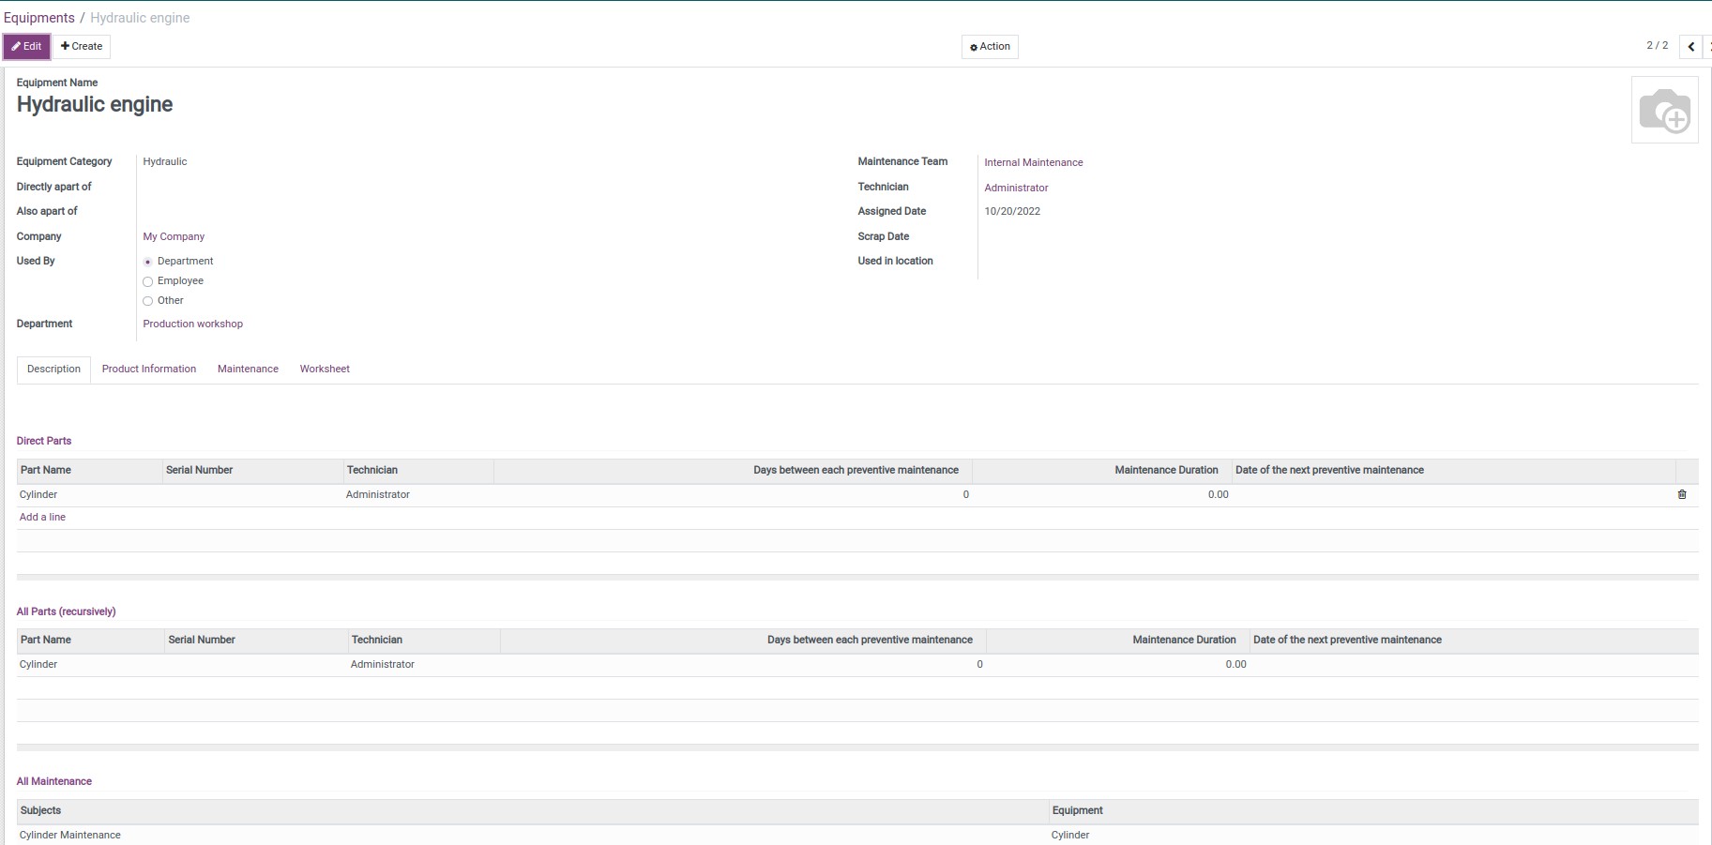Select the Department radio button
Screen dimensions: 1712x845
click(x=147, y=262)
